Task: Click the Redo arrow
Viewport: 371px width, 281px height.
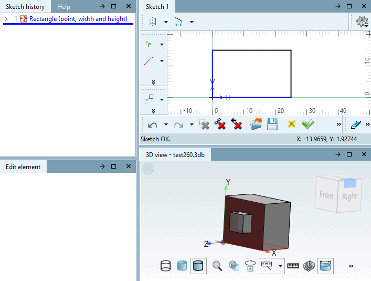Action: [x=178, y=124]
